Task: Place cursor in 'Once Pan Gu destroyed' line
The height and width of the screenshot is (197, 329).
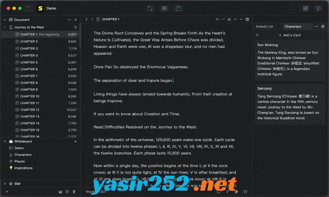Action: coord(141,67)
